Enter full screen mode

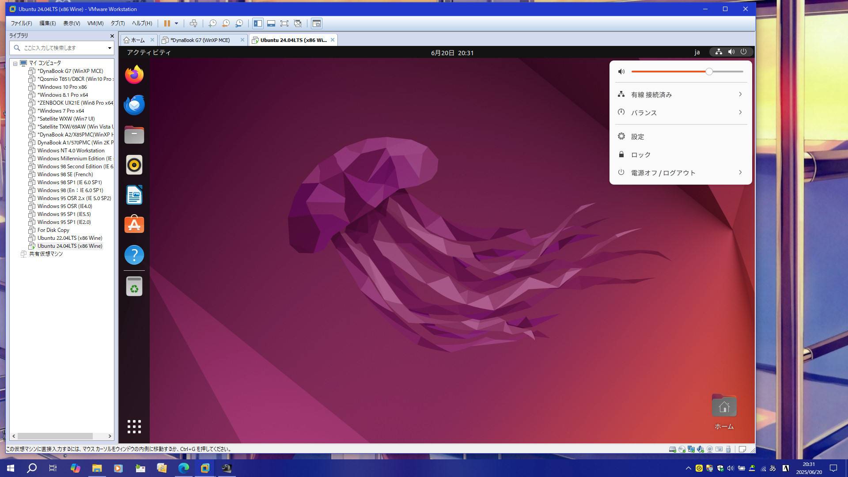284,23
